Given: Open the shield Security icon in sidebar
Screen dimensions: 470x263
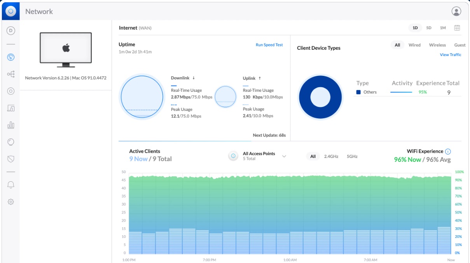Looking at the screenshot, I should [x=11, y=159].
